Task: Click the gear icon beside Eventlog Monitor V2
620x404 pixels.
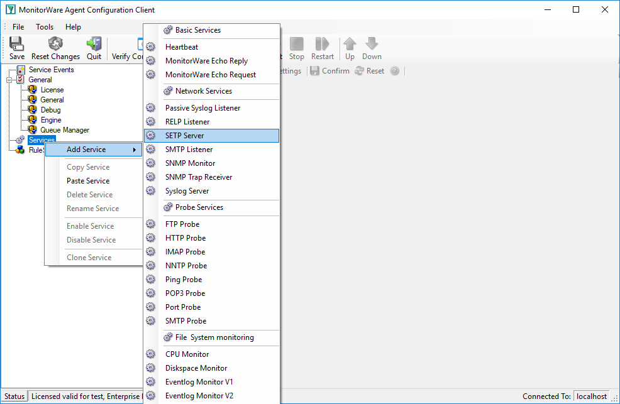Action: (151, 395)
